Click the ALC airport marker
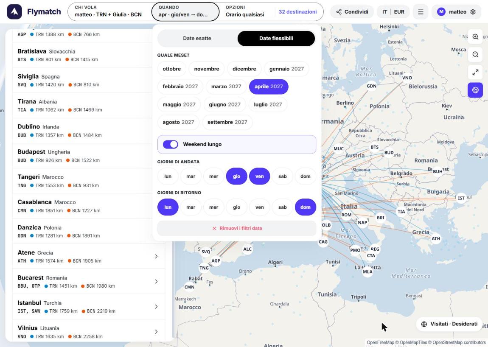 coord(247,249)
